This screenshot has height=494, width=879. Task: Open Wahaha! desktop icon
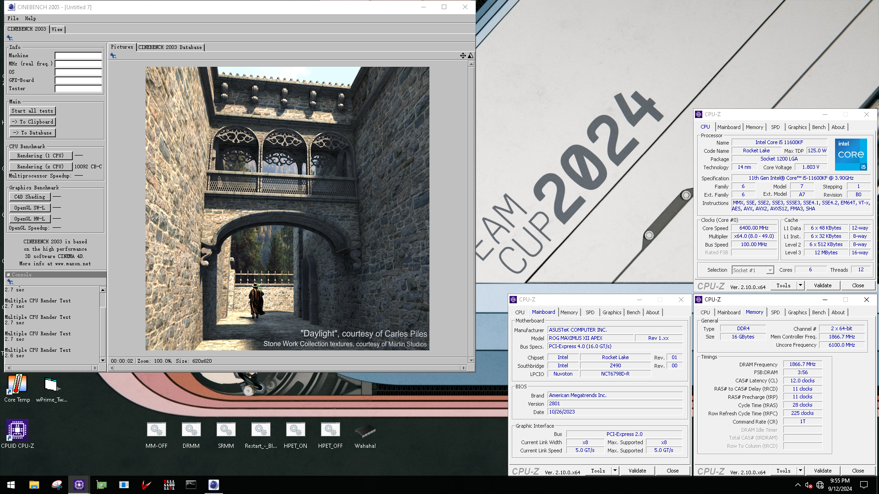pyautogui.click(x=365, y=435)
